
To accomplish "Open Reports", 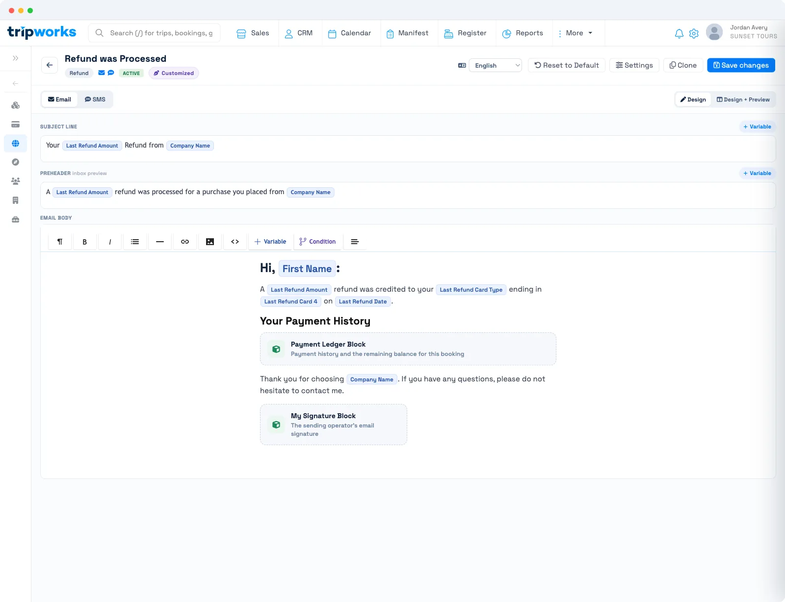I will coord(523,33).
